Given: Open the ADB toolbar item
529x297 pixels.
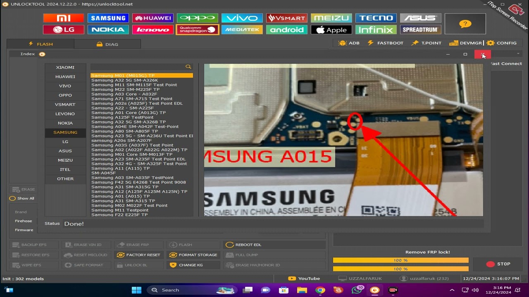Looking at the screenshot, I should click(x=349, y=43).
